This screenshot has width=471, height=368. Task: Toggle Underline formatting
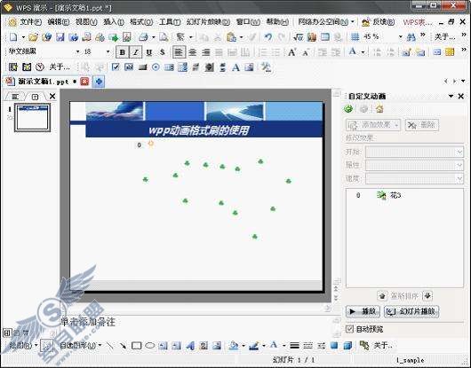pyautogui.click(x=149, y=52)
